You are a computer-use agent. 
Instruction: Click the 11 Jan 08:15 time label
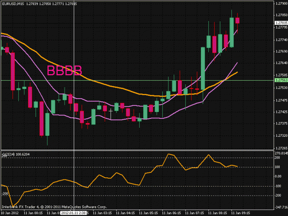pos(217,213)
